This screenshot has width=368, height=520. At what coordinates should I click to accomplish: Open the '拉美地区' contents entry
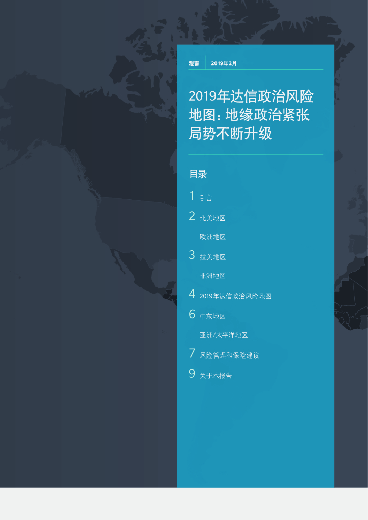click(x=212, y=257)
